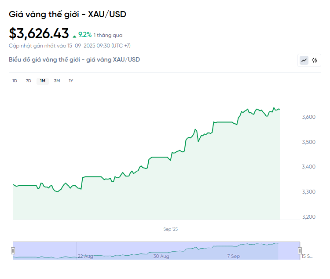Click the left handle of range navigator

pos(13,250)
